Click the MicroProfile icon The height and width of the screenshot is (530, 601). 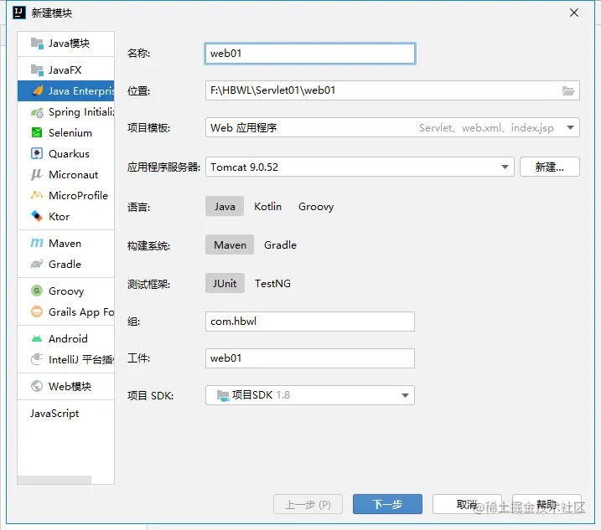37,195
